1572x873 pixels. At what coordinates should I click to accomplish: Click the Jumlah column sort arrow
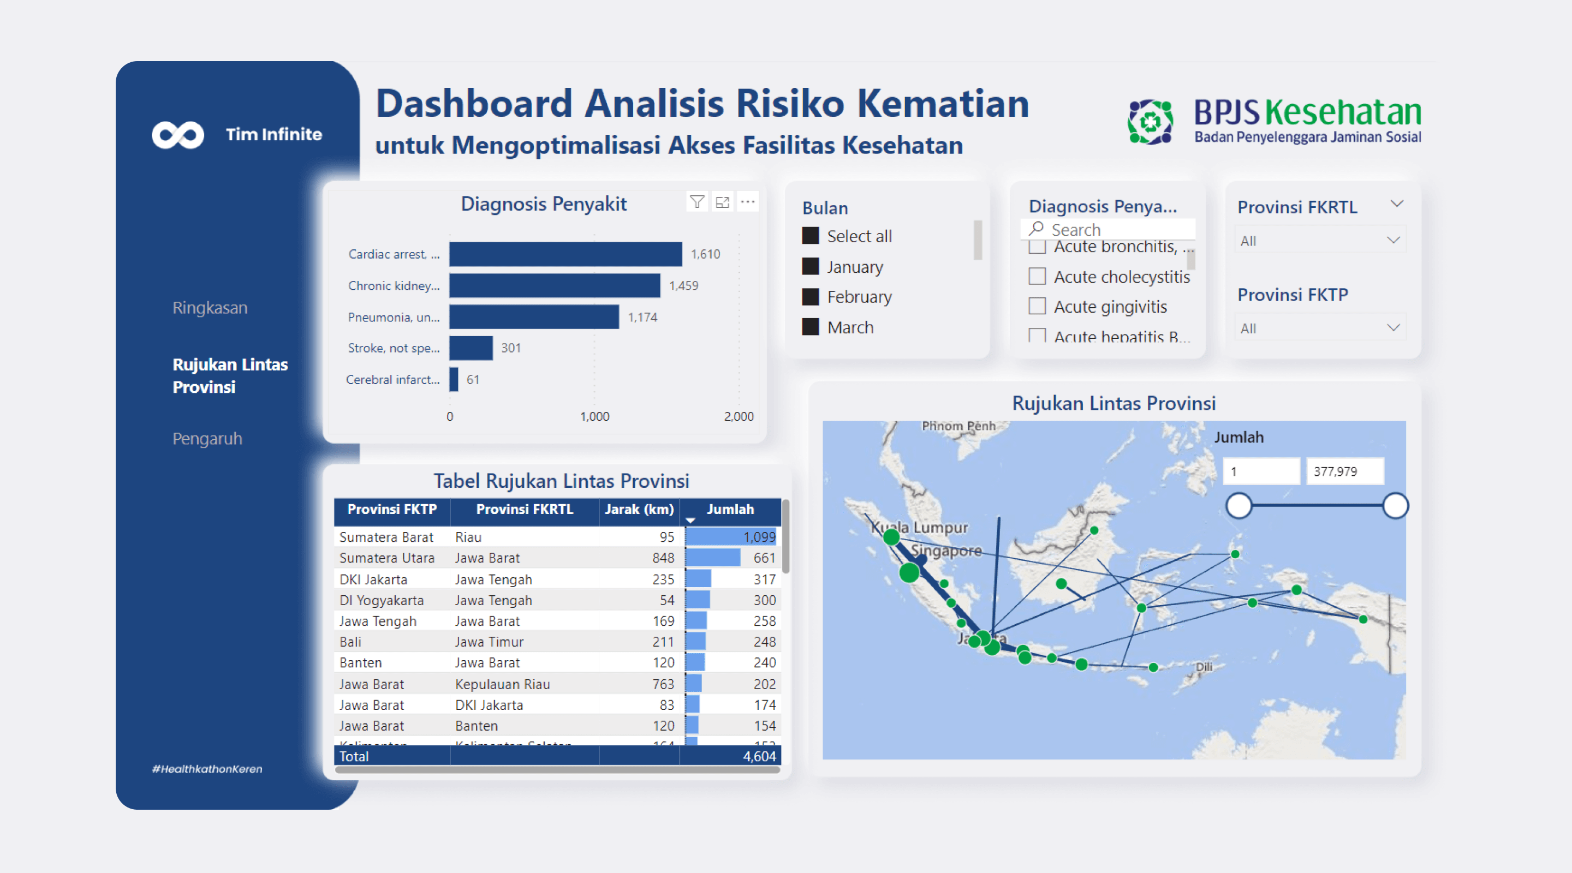pos(691,521)
